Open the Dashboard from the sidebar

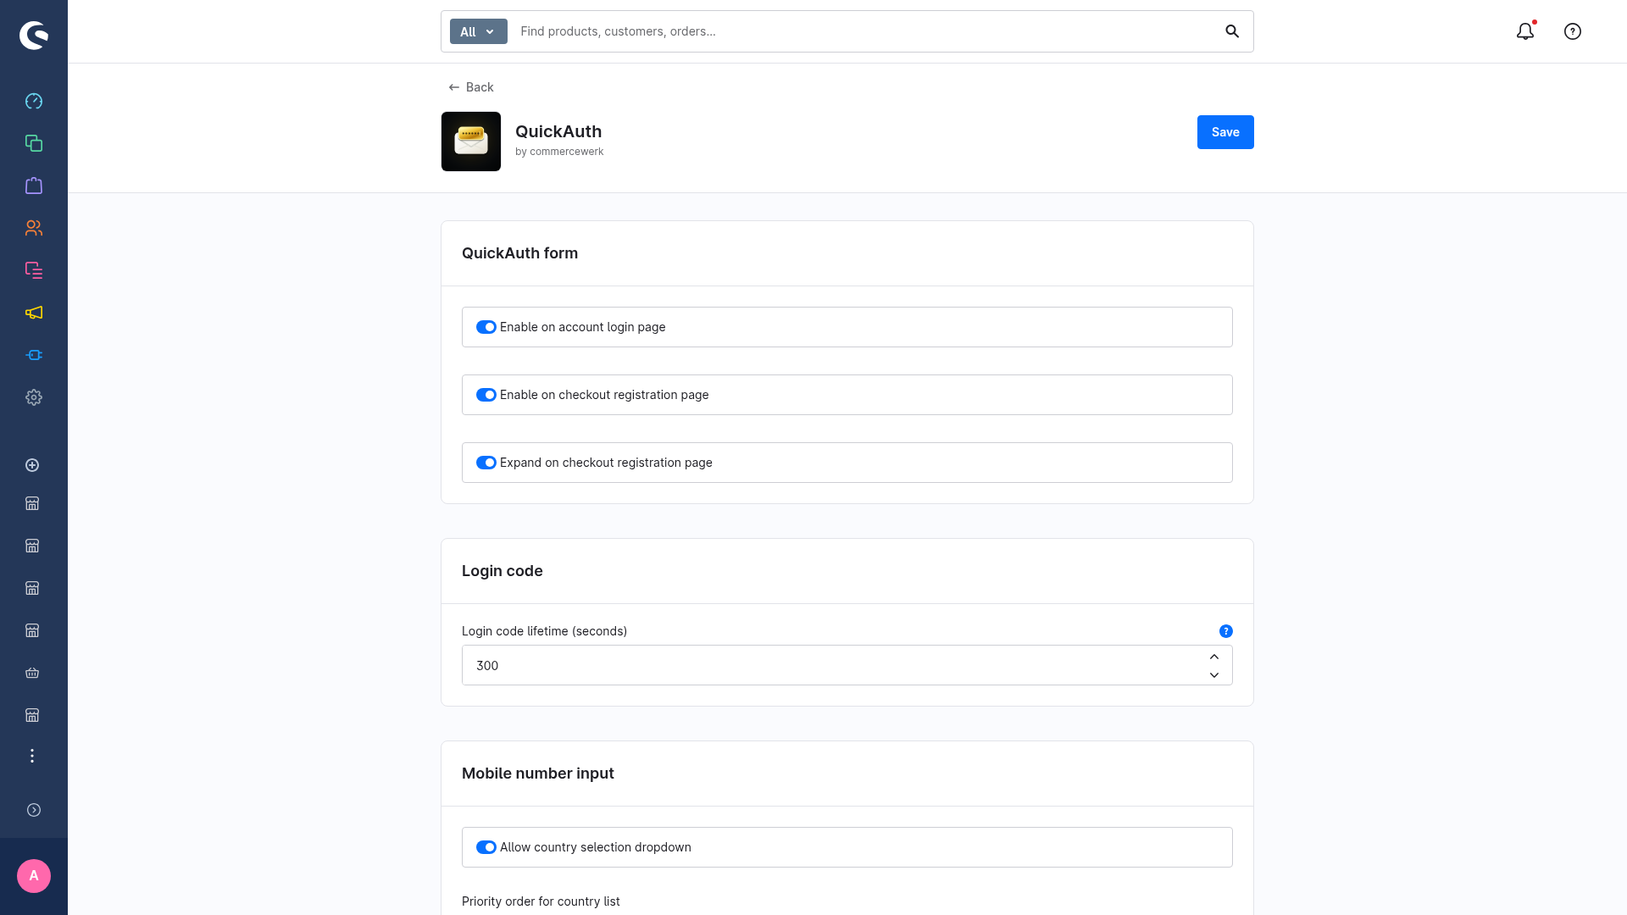click(34, 101)
